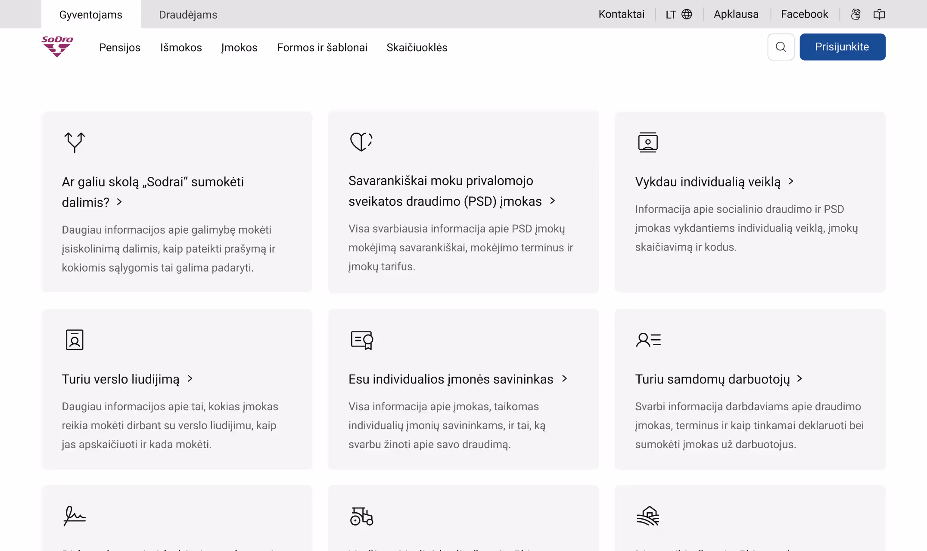Click the Sodra logo
Screen dimensions: 927x551
coord(57,46)
